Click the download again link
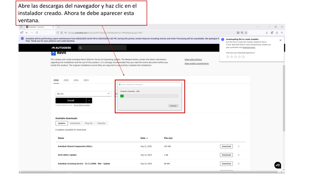This screenshot has height=182, width=325. (x=249, y=47)
